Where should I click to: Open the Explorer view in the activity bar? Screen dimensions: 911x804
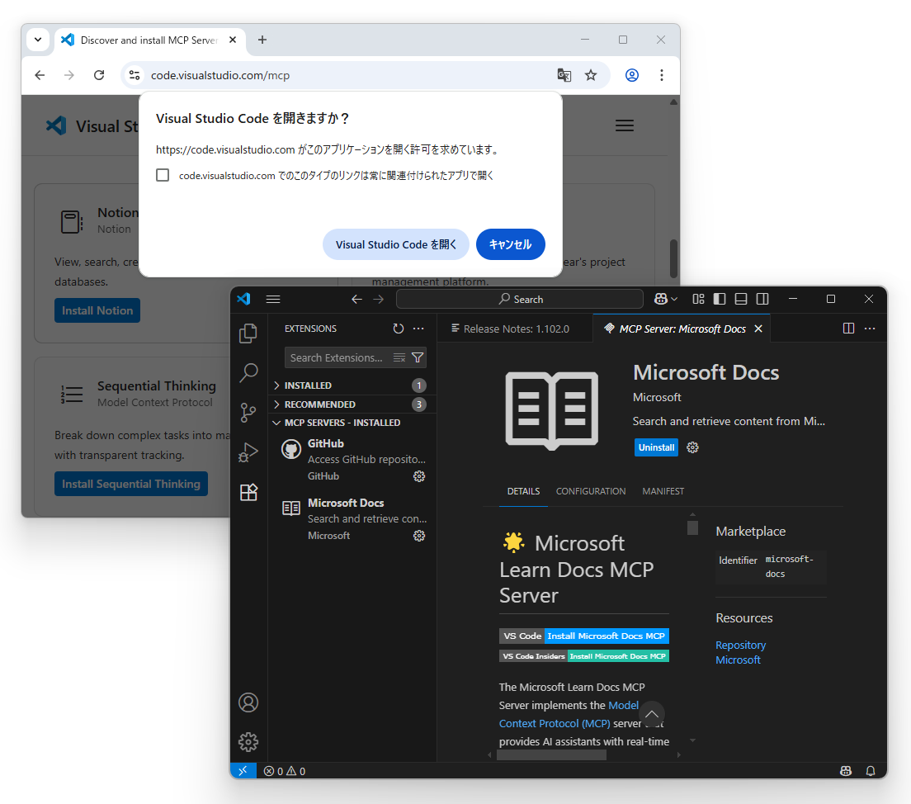pyautogui.click(x=248, y=333)
